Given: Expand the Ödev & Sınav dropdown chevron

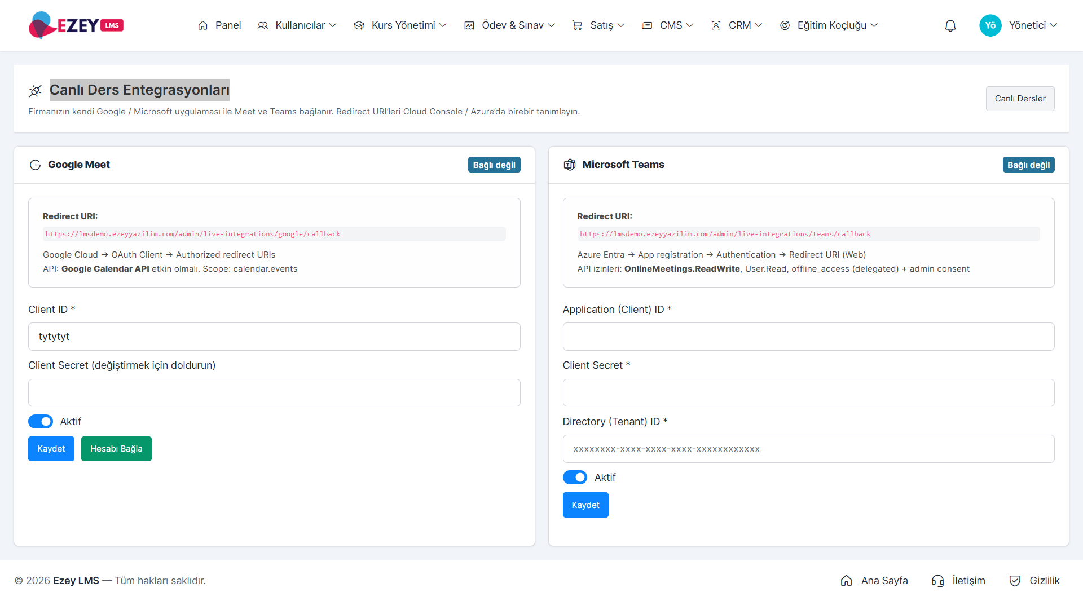Looking at the screenshot, I should [x=552, y=25].
